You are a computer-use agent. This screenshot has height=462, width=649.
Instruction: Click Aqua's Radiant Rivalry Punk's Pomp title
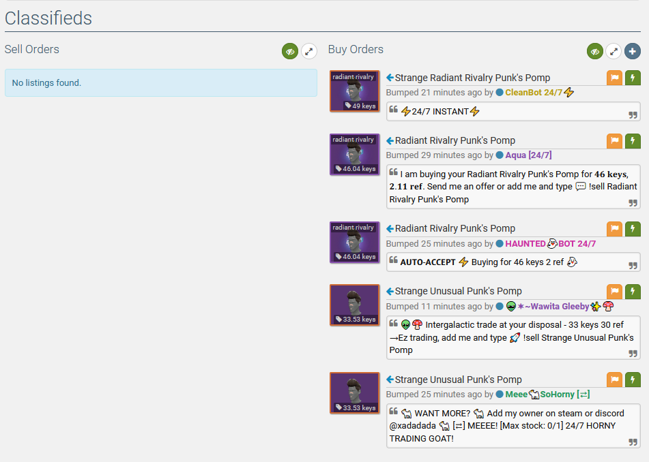455,140
